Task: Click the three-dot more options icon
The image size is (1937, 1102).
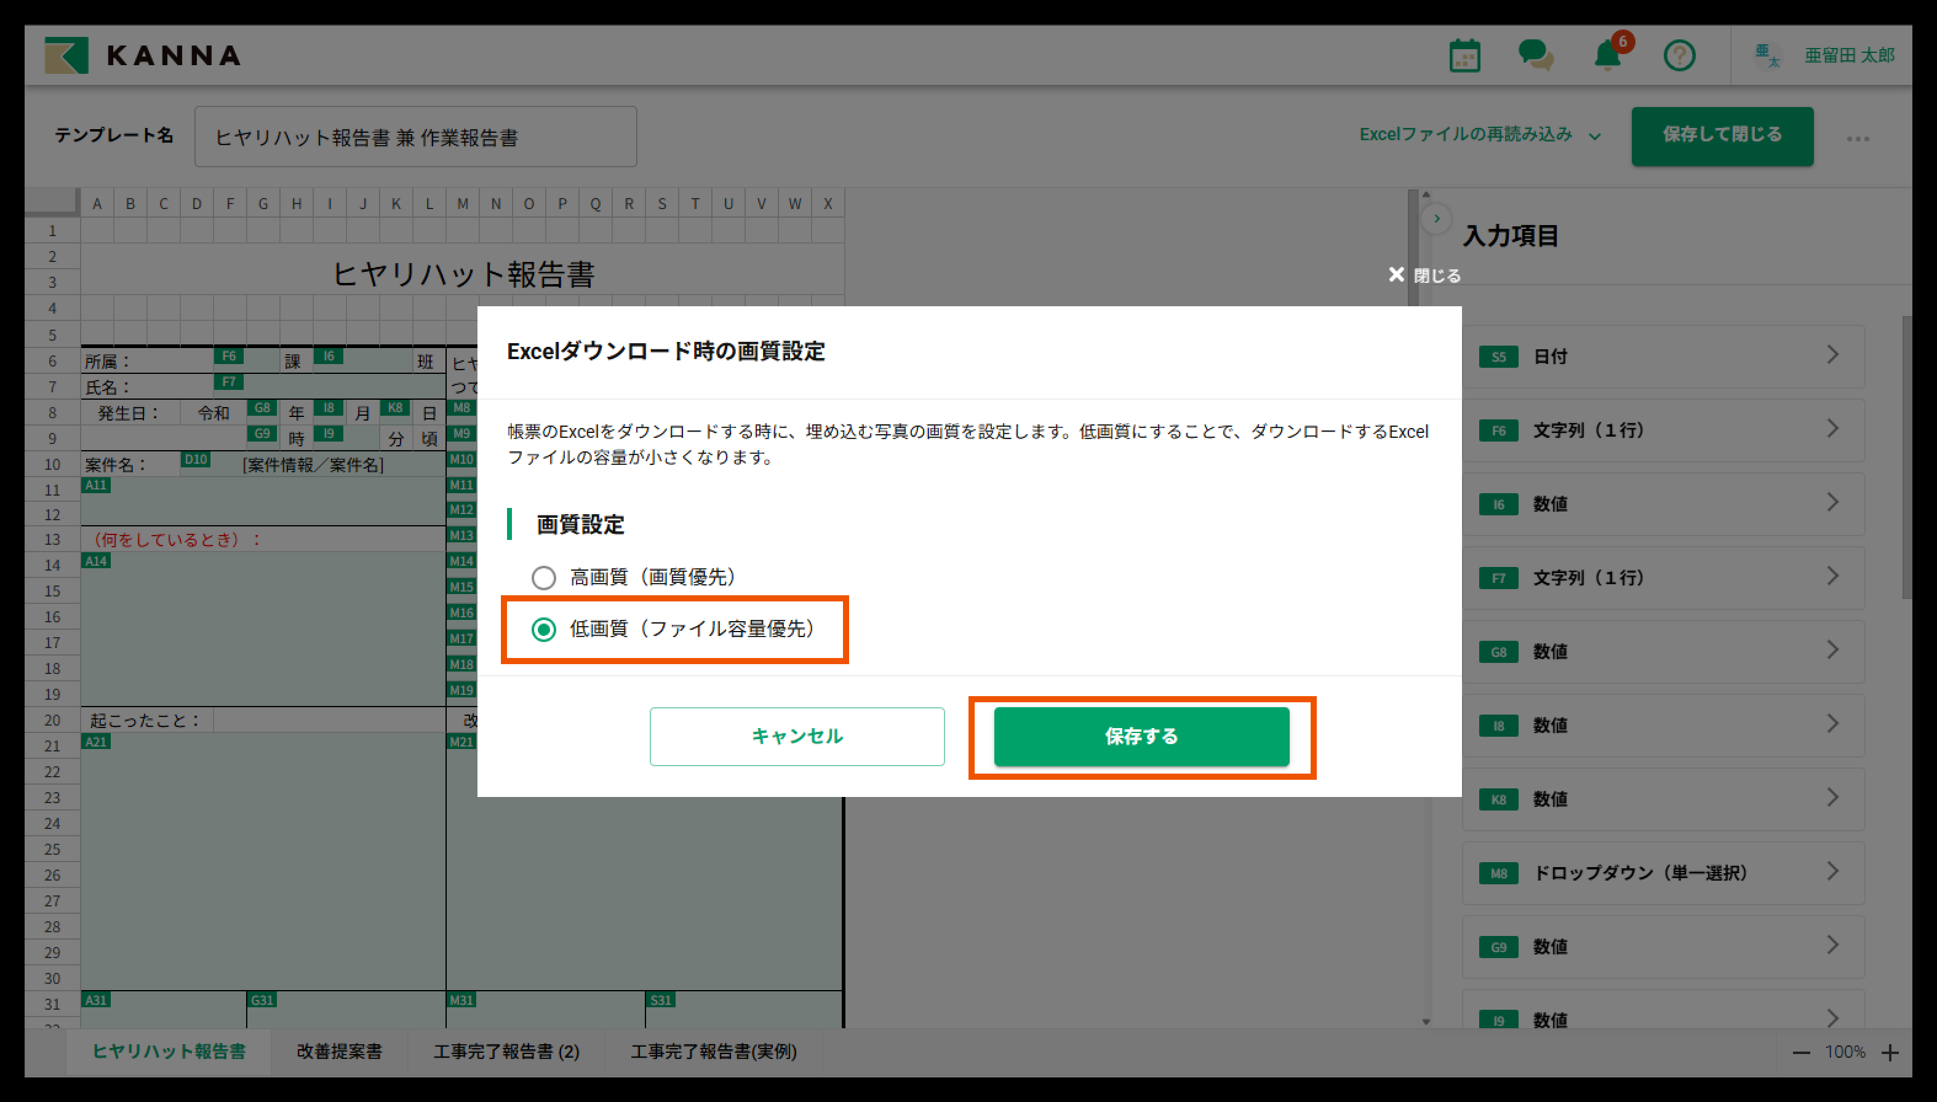Action: point(1857,138)
